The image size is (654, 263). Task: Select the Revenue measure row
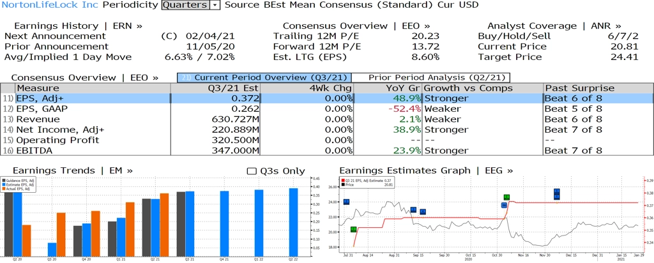326,119
